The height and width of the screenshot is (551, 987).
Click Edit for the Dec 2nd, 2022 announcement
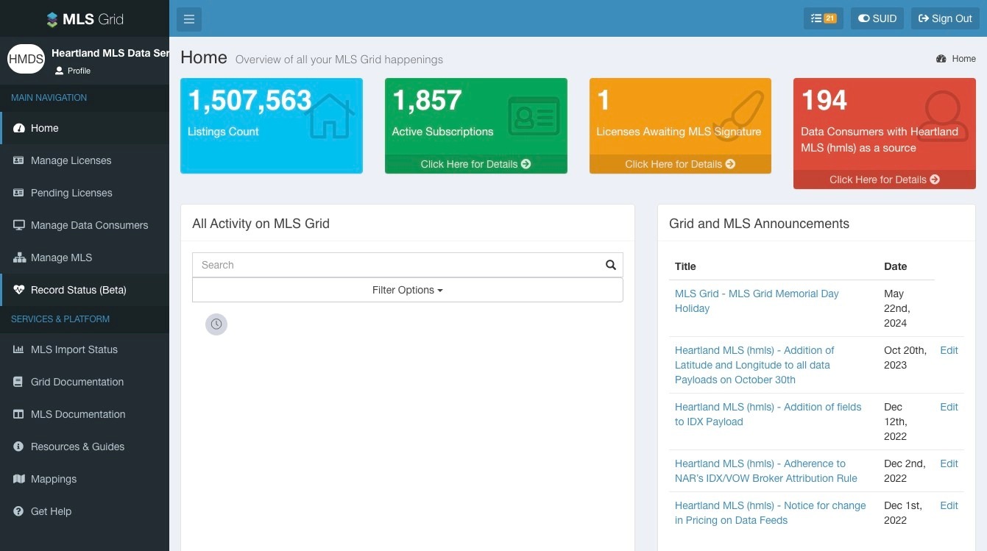pyautogui.click(x=949, y=463)
